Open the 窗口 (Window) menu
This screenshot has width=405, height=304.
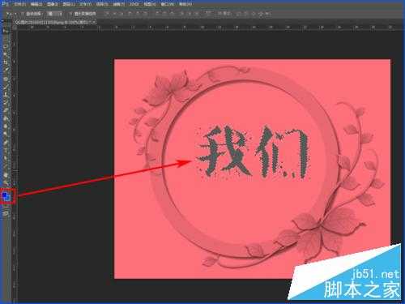click(168, 4)
